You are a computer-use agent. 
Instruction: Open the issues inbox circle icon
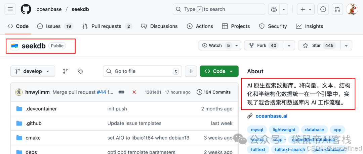pos(323,9)
